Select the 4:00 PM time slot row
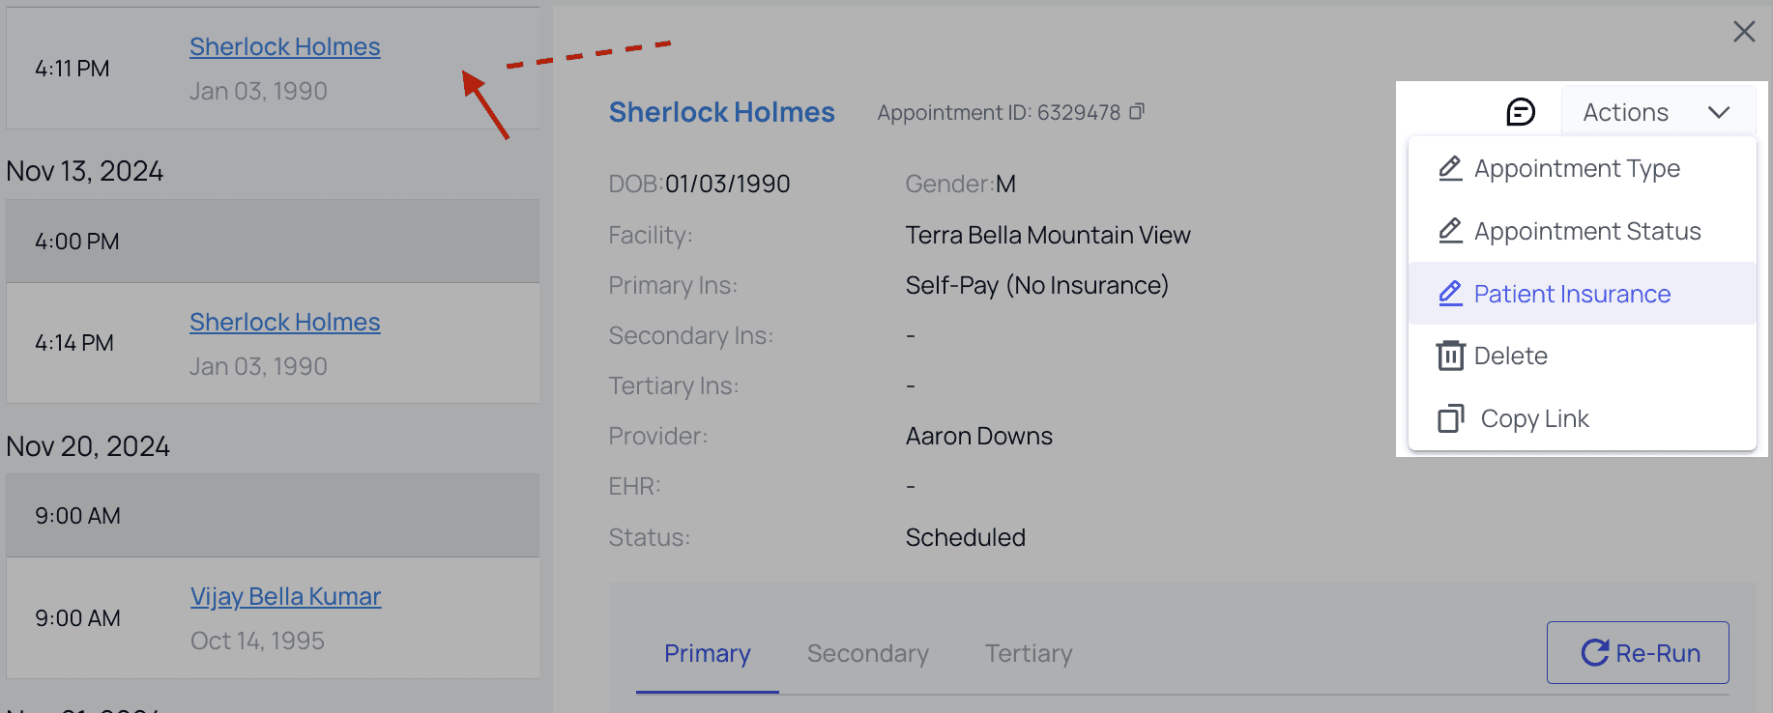 coord(273,242)
